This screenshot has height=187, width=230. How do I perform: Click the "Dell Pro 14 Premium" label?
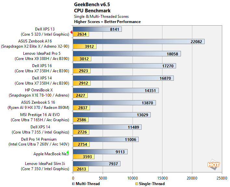pos(39,139)
